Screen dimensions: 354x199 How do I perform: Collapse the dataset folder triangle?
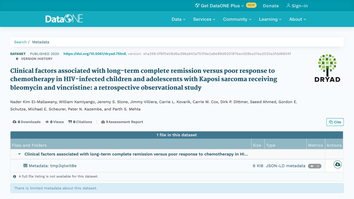pyautogui.click(x=19, y=154)
